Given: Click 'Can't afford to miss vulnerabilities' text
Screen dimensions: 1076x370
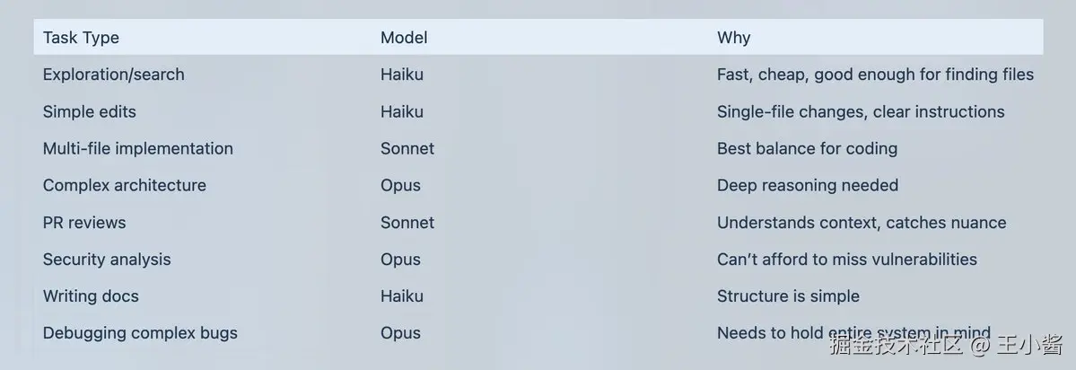Looking at the screenshot, I should point(847,260).
